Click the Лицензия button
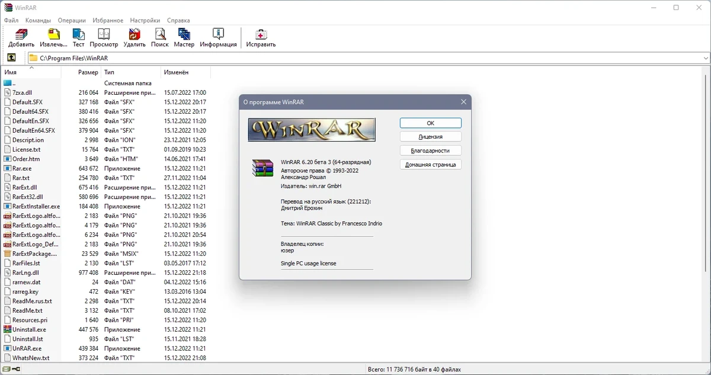 pos(431,136)
